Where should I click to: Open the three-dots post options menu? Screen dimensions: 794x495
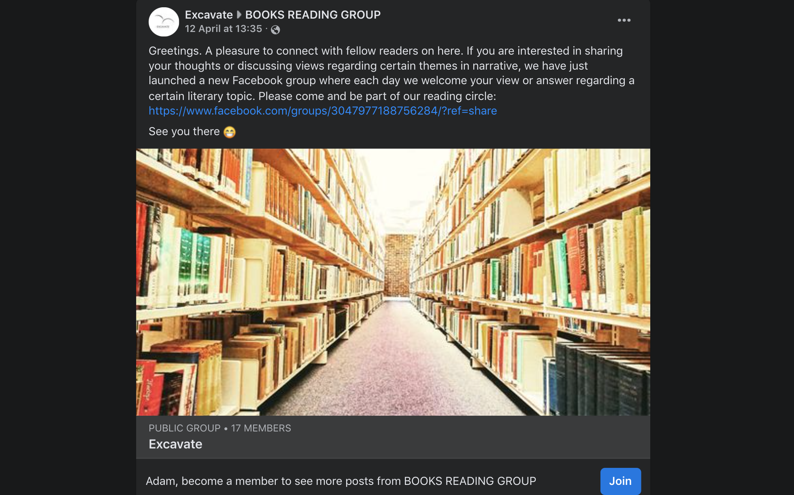(624, 20)
